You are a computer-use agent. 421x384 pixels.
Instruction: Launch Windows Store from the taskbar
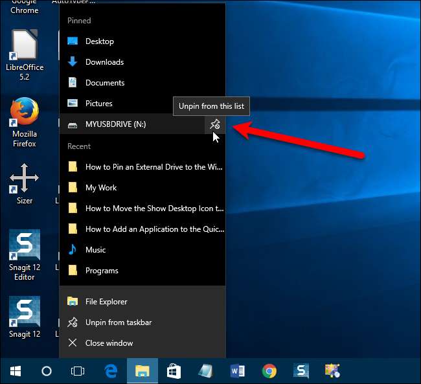pyautogui.click(x=174, y=371)
